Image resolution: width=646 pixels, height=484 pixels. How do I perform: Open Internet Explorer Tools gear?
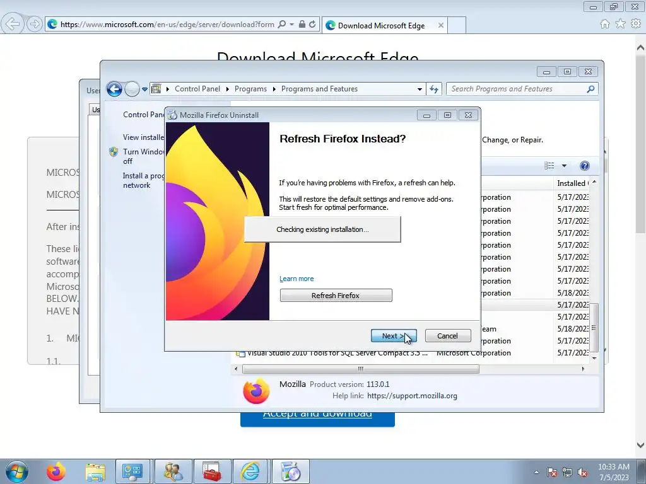pos(636,24)
